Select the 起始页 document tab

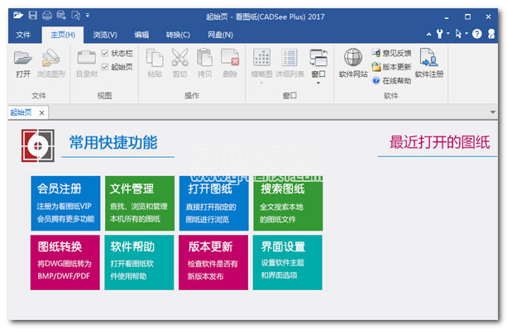point(21,112)
